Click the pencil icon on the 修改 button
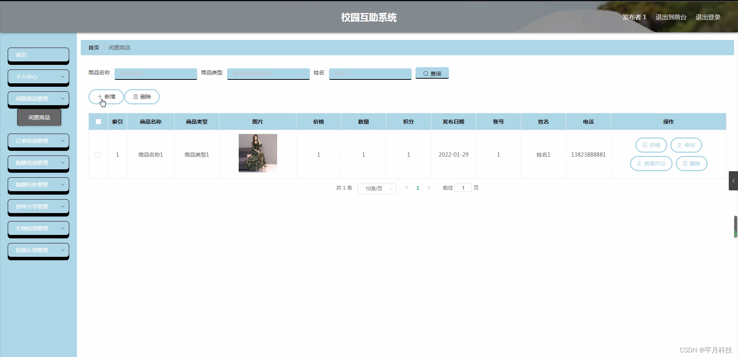Viewport: 738px width, 357px height. tap(680, 145)
